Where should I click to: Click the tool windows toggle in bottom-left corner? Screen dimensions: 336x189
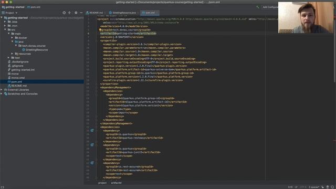click(x=2, y=187)
